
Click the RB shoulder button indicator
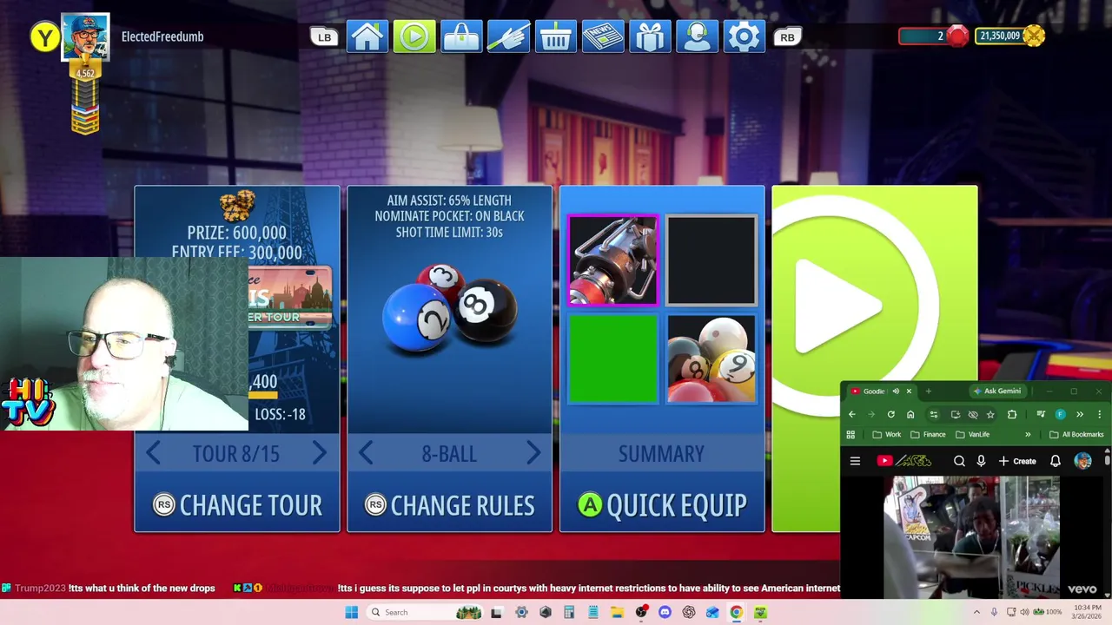pyautogui.click(x=787, y=36)
